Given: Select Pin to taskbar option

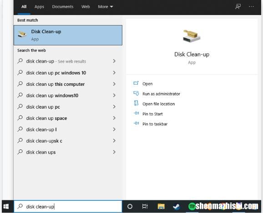Looking at the screenshot, I should click(155, 124).
